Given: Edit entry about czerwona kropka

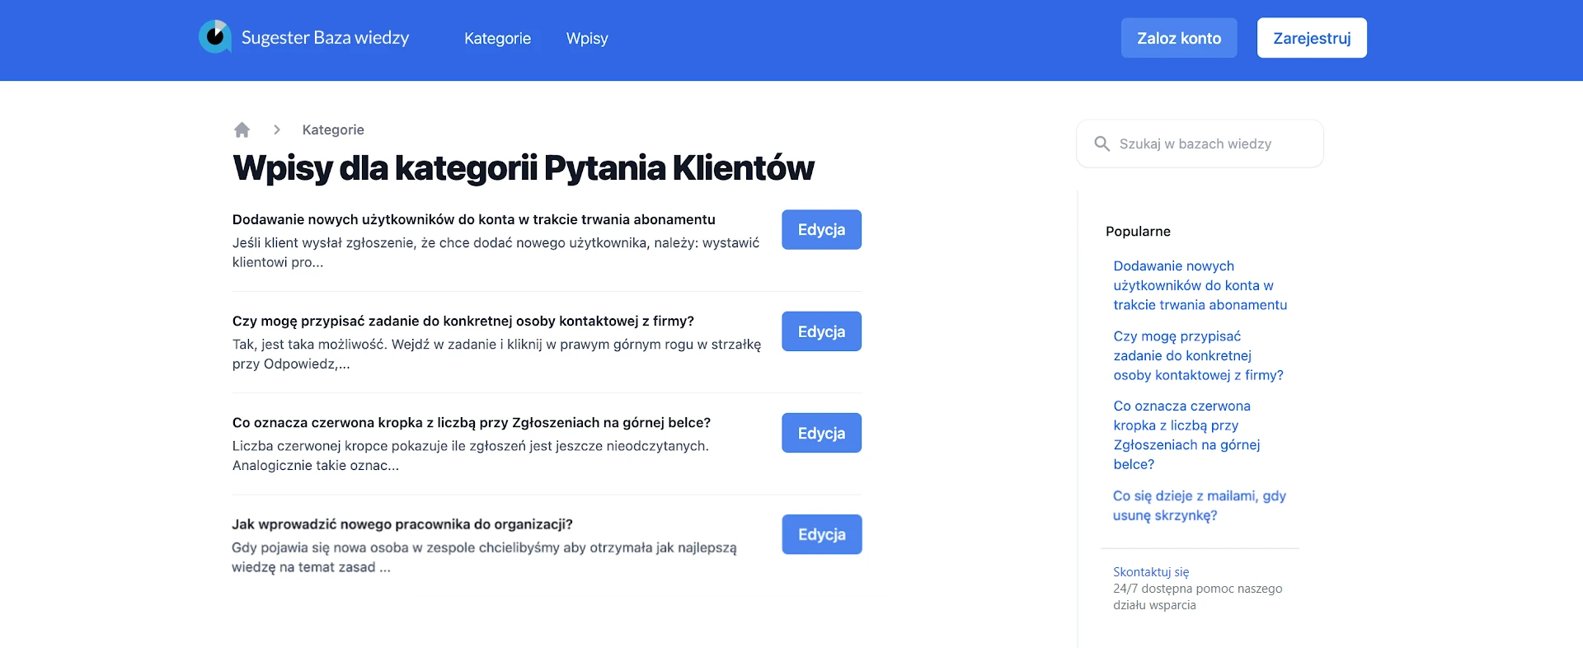Looking at the screenshot, I should (821, 433).
